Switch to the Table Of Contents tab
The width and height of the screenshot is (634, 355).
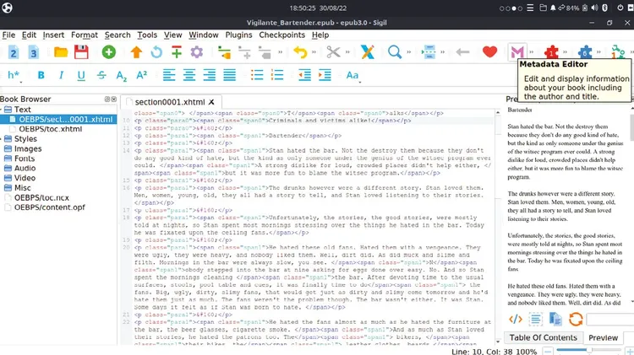pos(543,337)
